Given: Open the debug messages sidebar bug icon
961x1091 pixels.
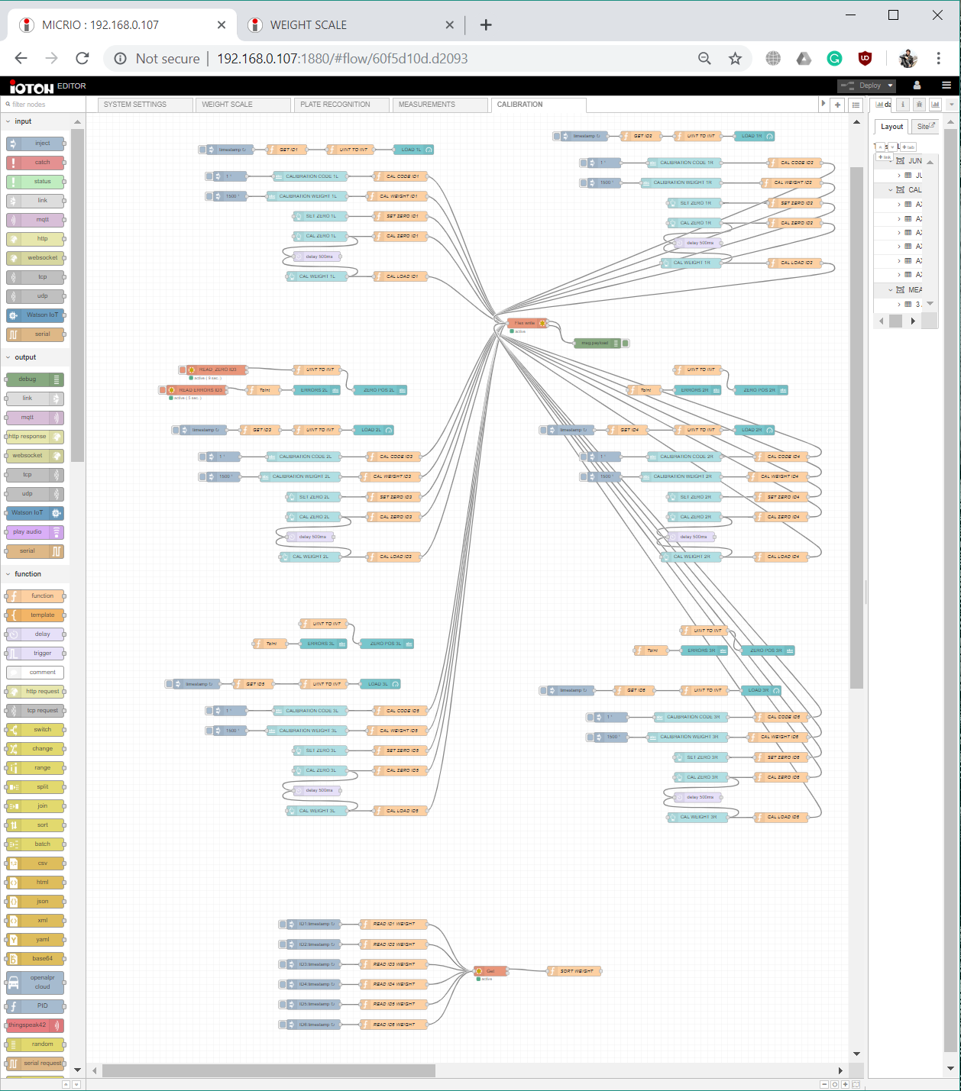Looking at the screenshot, I should click(919, 105).
